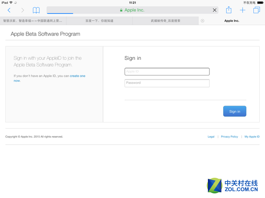The width and height of the screenshot is (265, 198).
Task: Click the blue Sign in button
Action: (235, 111)
